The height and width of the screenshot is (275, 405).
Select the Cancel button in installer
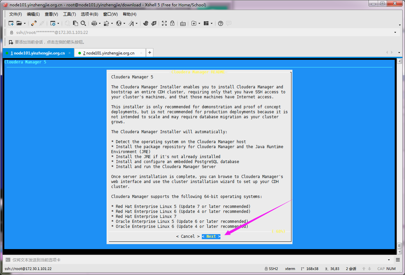point(188,236)
